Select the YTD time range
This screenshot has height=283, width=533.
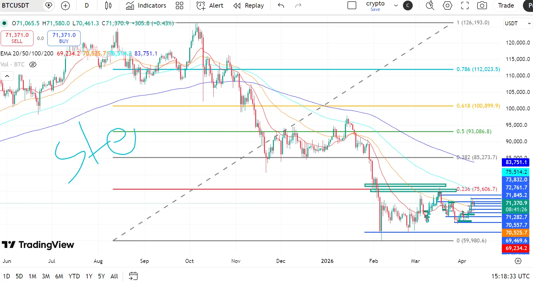coord(74,276)
